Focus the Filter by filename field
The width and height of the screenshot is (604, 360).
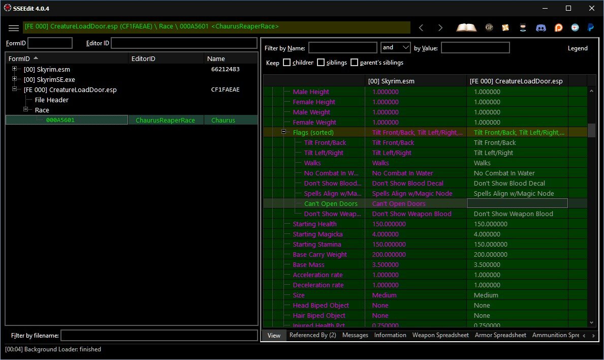159,335
